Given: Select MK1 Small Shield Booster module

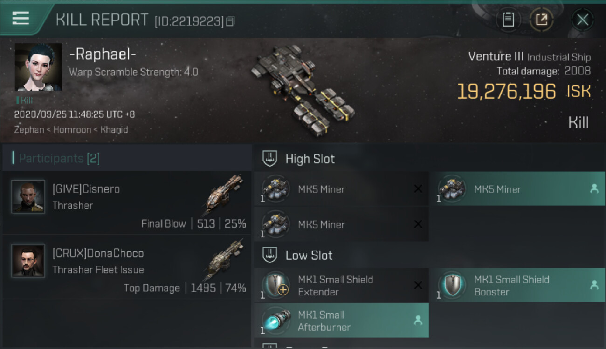Looking at the screenshot, I should [x=517, y=285].
